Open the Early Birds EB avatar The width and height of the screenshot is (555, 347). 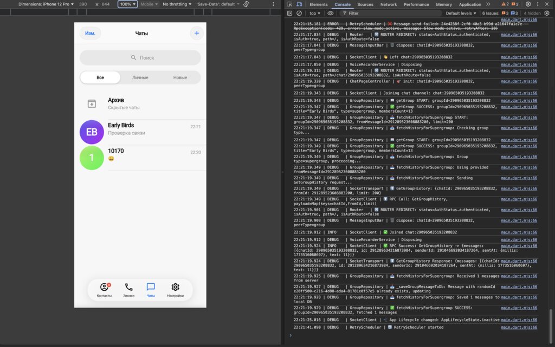click(92, 132)
